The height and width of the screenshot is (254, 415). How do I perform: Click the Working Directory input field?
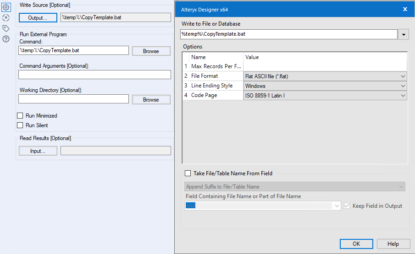point(73,99)
